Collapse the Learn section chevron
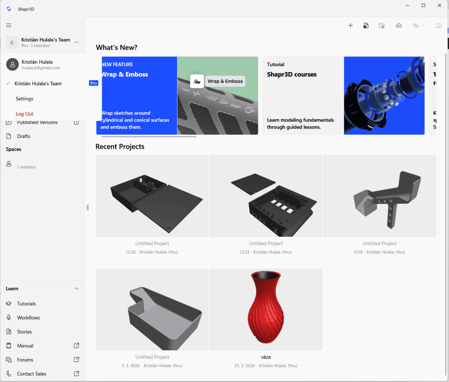 point(77,289)
